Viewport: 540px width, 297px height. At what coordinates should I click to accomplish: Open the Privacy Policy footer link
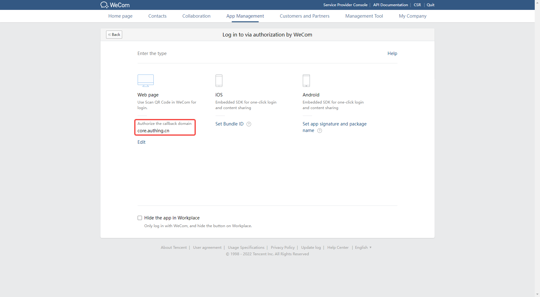click(x=283, y=248)
